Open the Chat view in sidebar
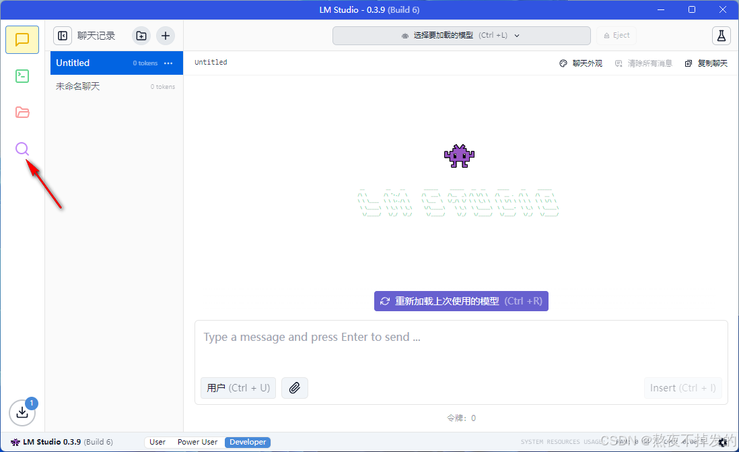This screenshot has height=452, width=739. coord(22,40)
